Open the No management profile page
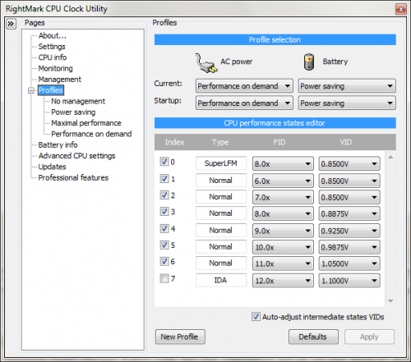Screen dimensions: 411x362 pyautogui.click(x=78, y=101)
